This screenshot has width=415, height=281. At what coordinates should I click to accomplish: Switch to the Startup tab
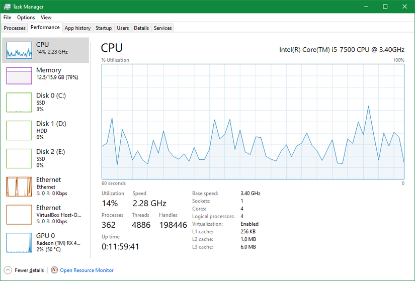coord(104,28)
